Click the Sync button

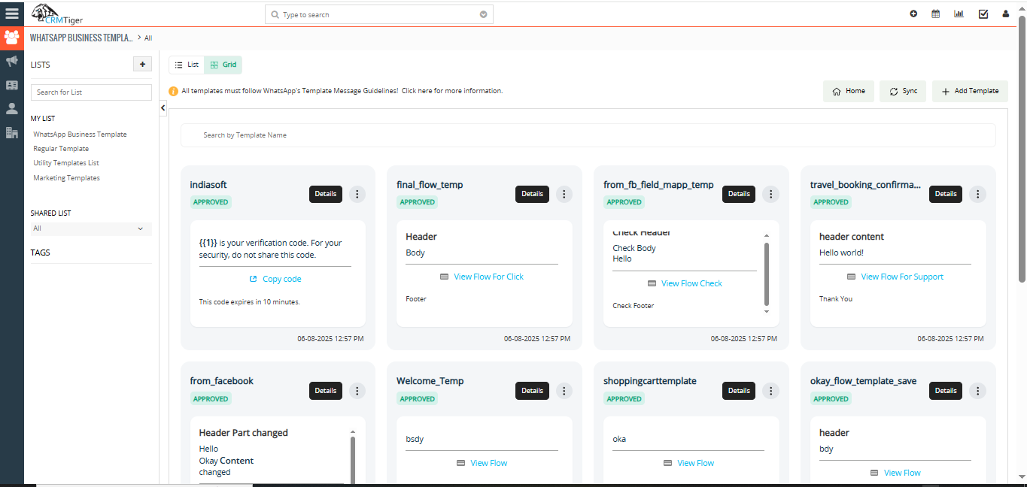pos(903,91)
